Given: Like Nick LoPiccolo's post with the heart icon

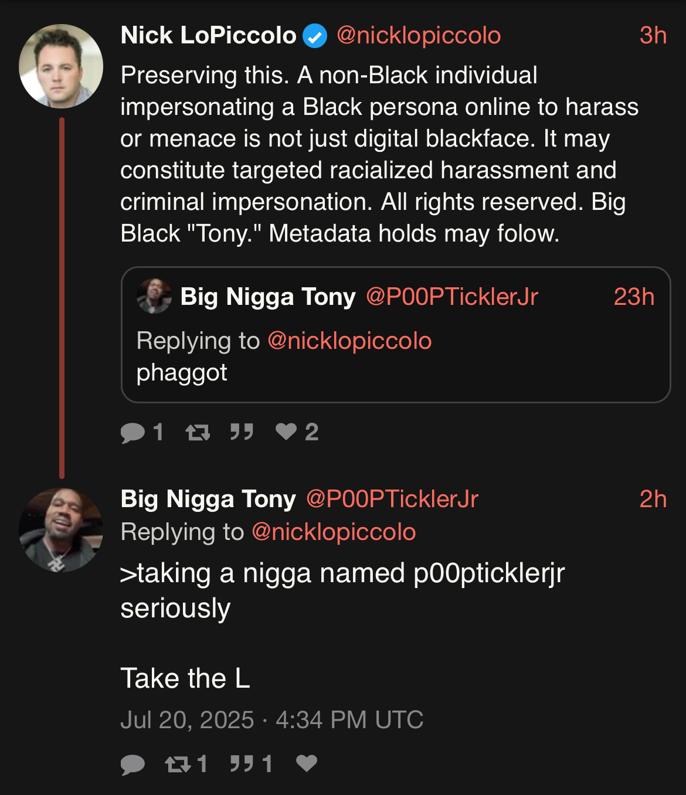Looking at the screenshot, I should (286, 432).
